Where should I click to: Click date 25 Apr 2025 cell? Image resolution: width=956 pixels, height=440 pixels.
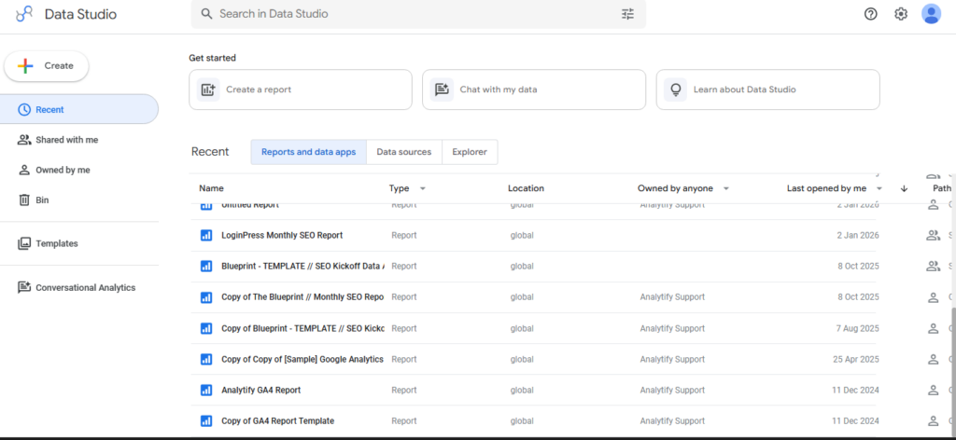click(856, 360)
